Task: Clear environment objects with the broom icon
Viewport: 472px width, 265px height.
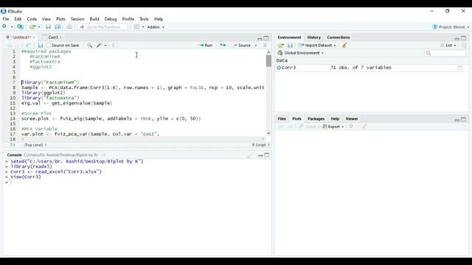Action: 344,45
